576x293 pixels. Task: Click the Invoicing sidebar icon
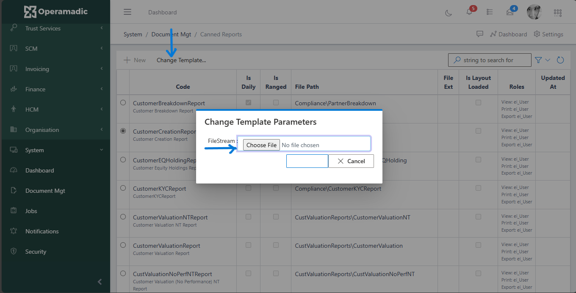tap(14, 68)
